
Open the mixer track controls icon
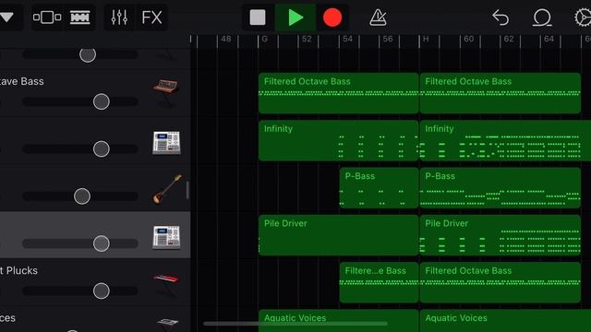pyautogui.click(x=119, y=18)
